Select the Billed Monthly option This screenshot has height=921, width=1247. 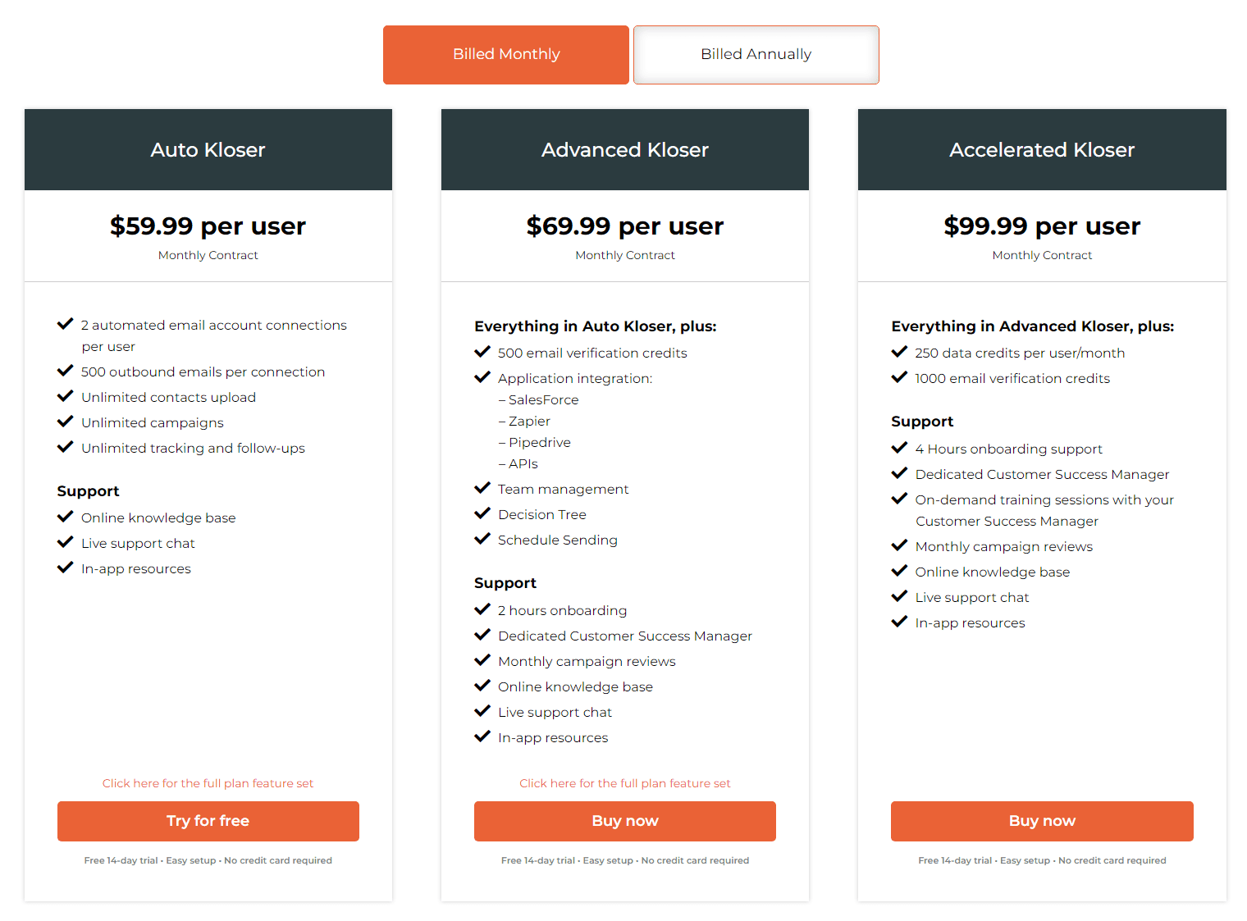[x=505, y=54]
